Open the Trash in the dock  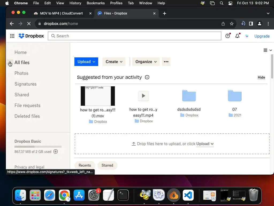click(x=253, y=195)
